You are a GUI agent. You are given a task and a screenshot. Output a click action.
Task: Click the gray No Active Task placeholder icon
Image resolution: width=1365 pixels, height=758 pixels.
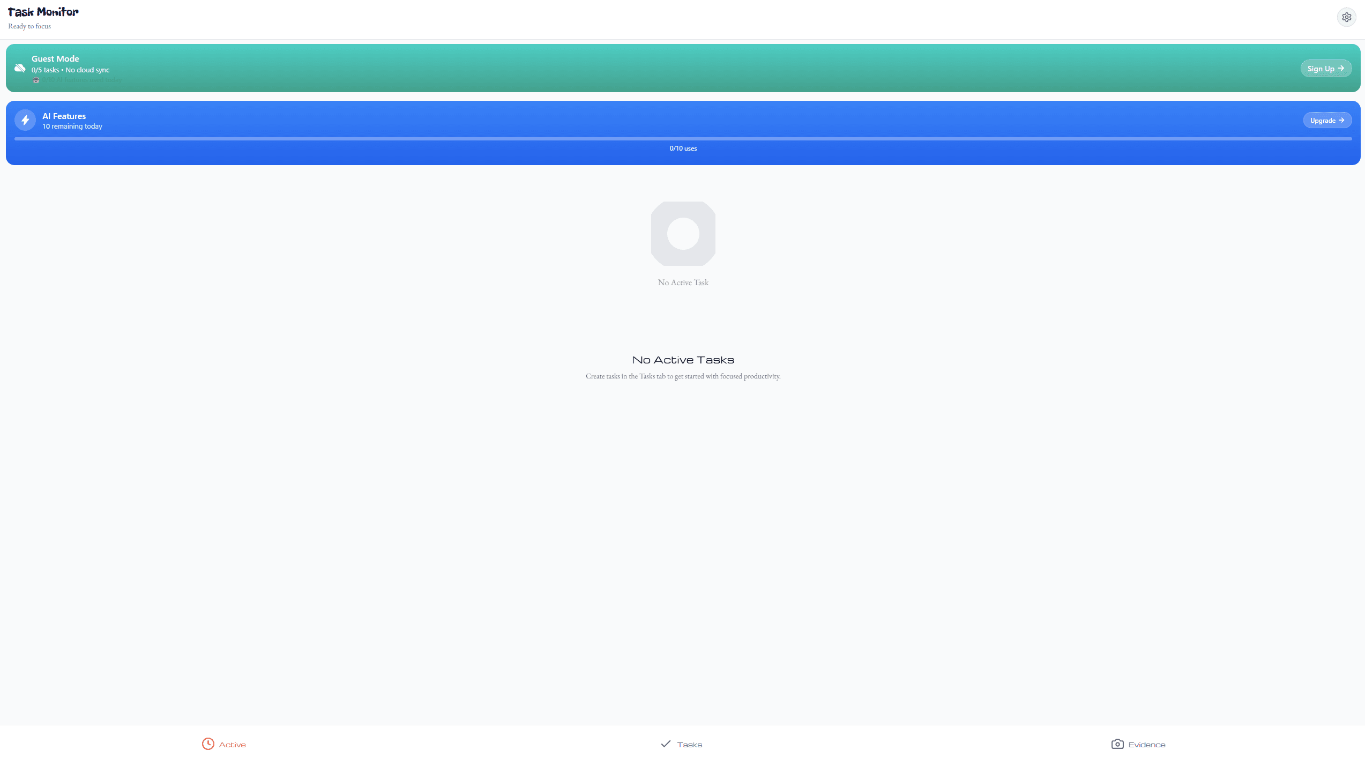pyautogui.click(x=683, y=234)
